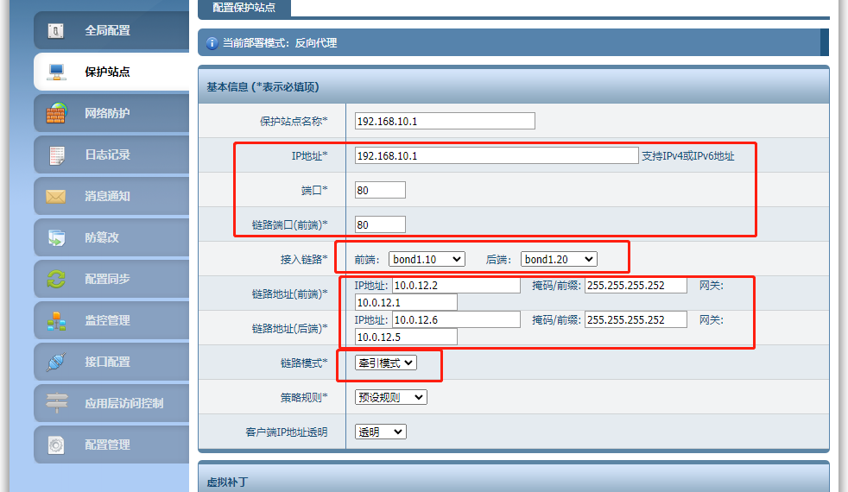Screen dimensions: 848x492
Task: Click the Anti-tamper (防篡改) icon
Action: pyautogui.click(x=56, y=237)
